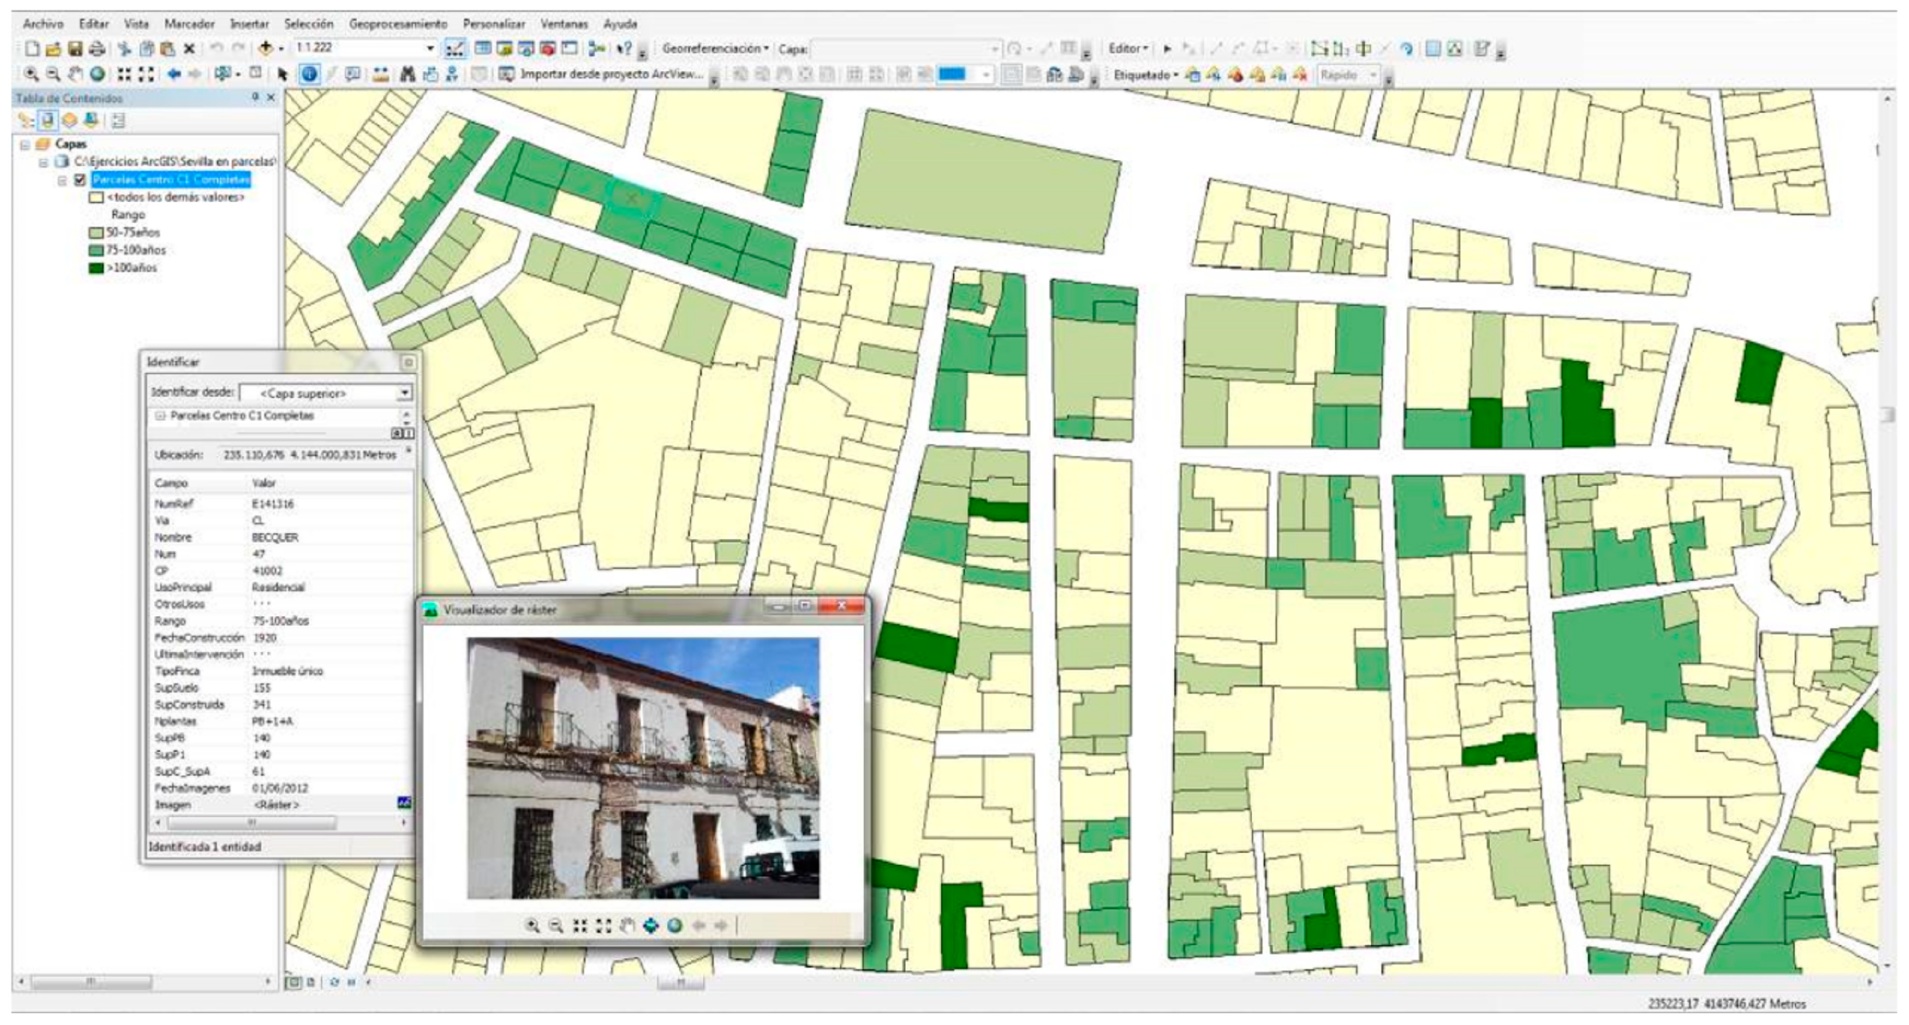Open 'Identificar desde' Capa superior dropdown
This screenshot has height=1025, width=1909.
pyautogui.click(x=404, y=393)
